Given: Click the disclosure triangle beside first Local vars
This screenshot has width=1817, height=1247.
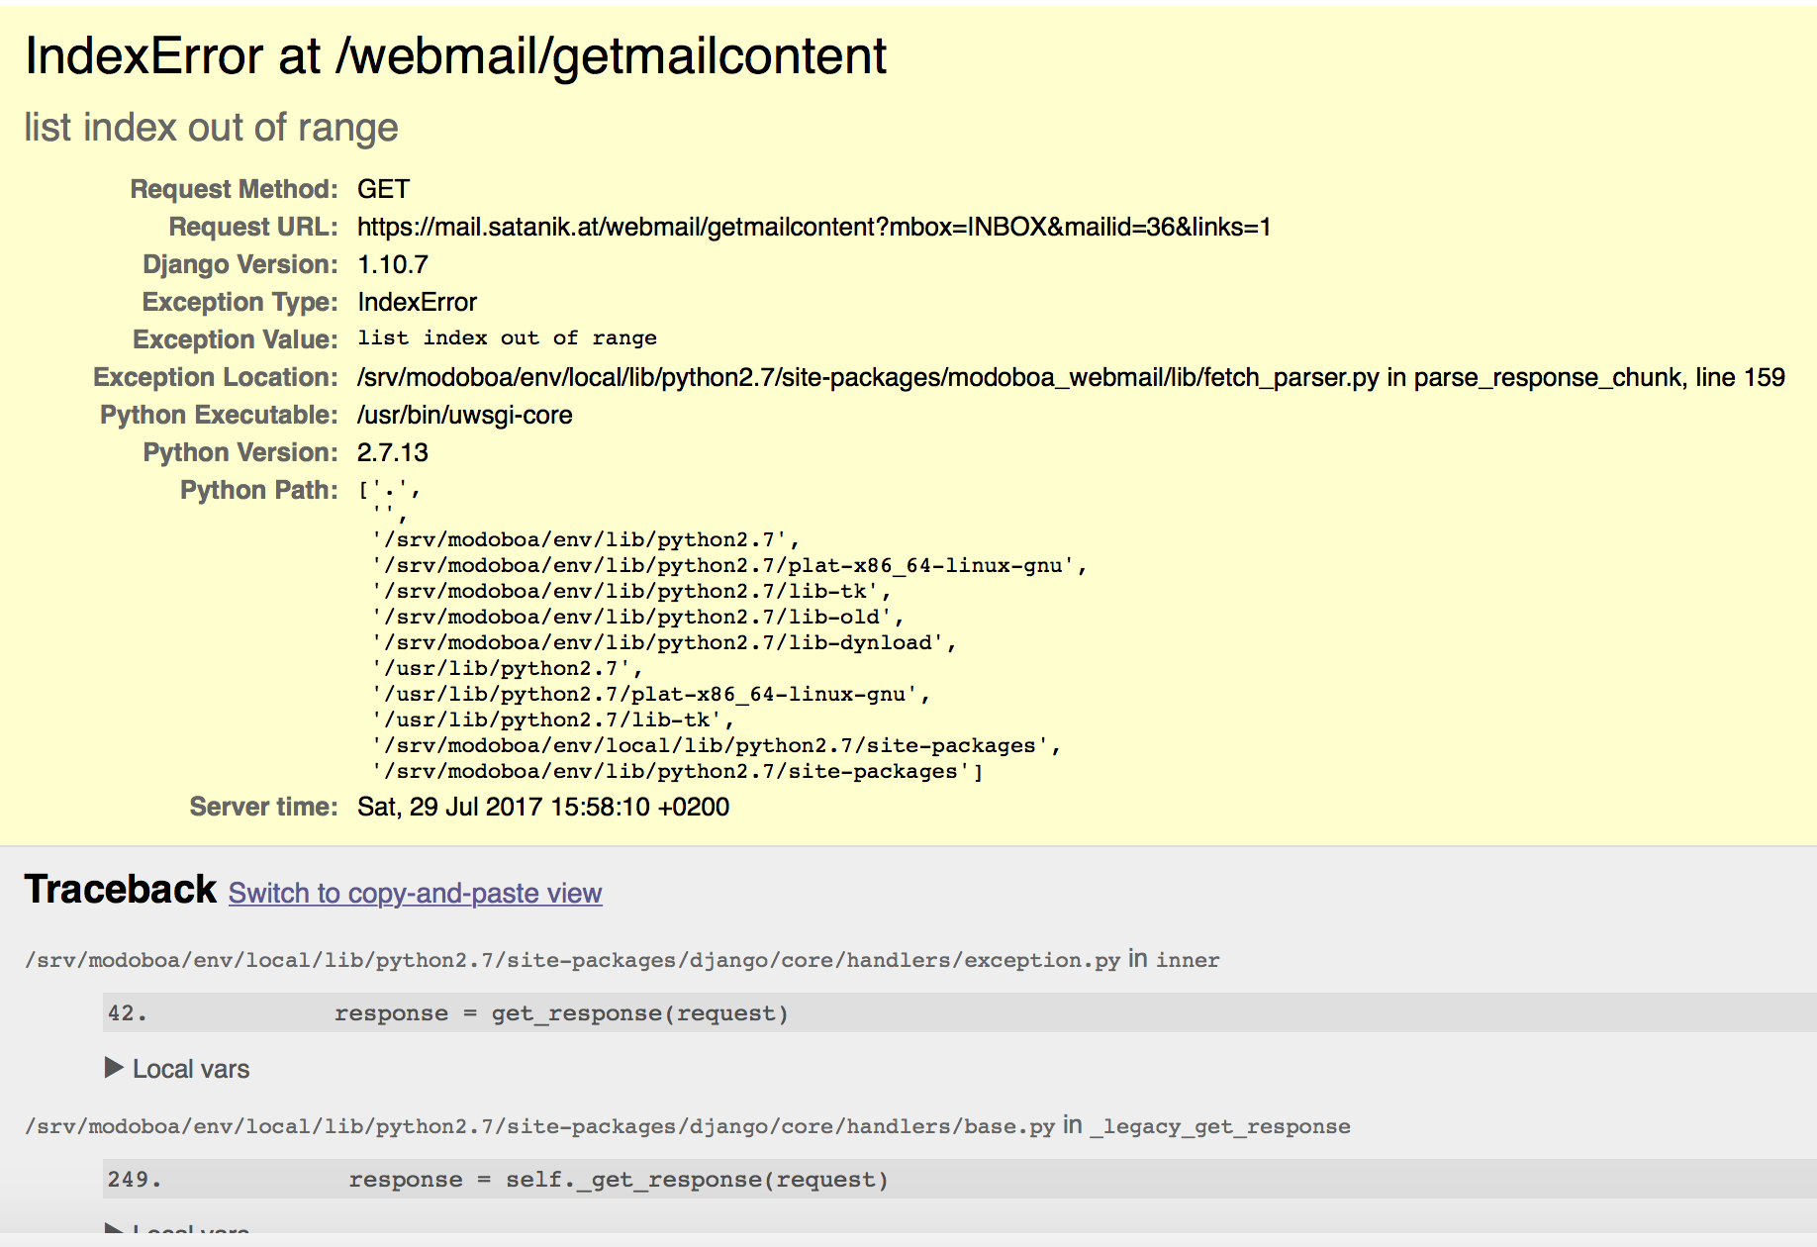Looking at the screenshot, I should coord(113,1068).
